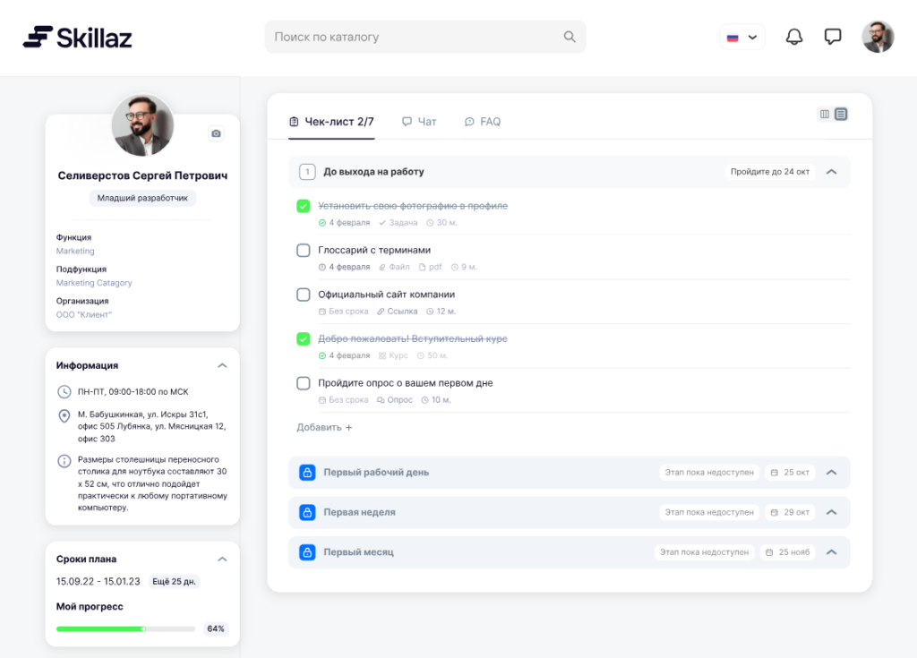Image resolution: width=917 pixels, height=658 pixels.
Task: Switch to column view layout icon
Action: click(824, 114)
